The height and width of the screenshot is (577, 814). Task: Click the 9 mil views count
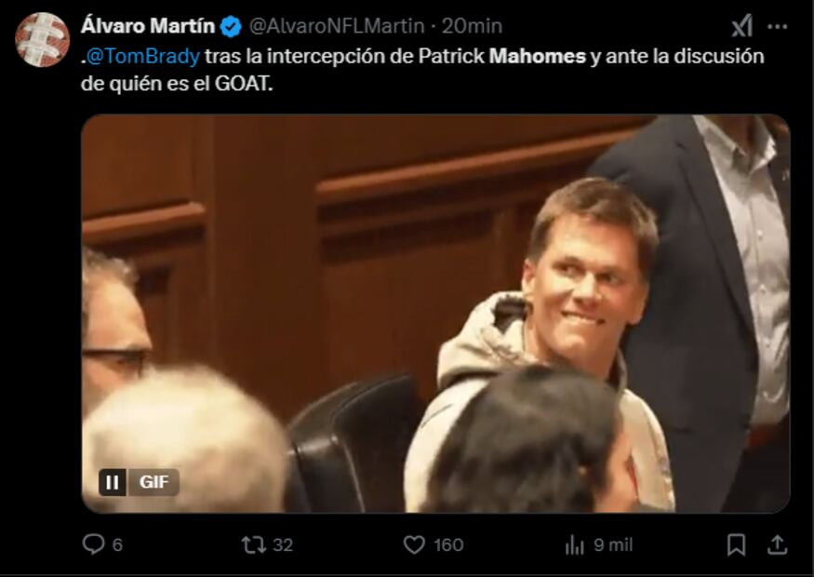click(613, 544)
